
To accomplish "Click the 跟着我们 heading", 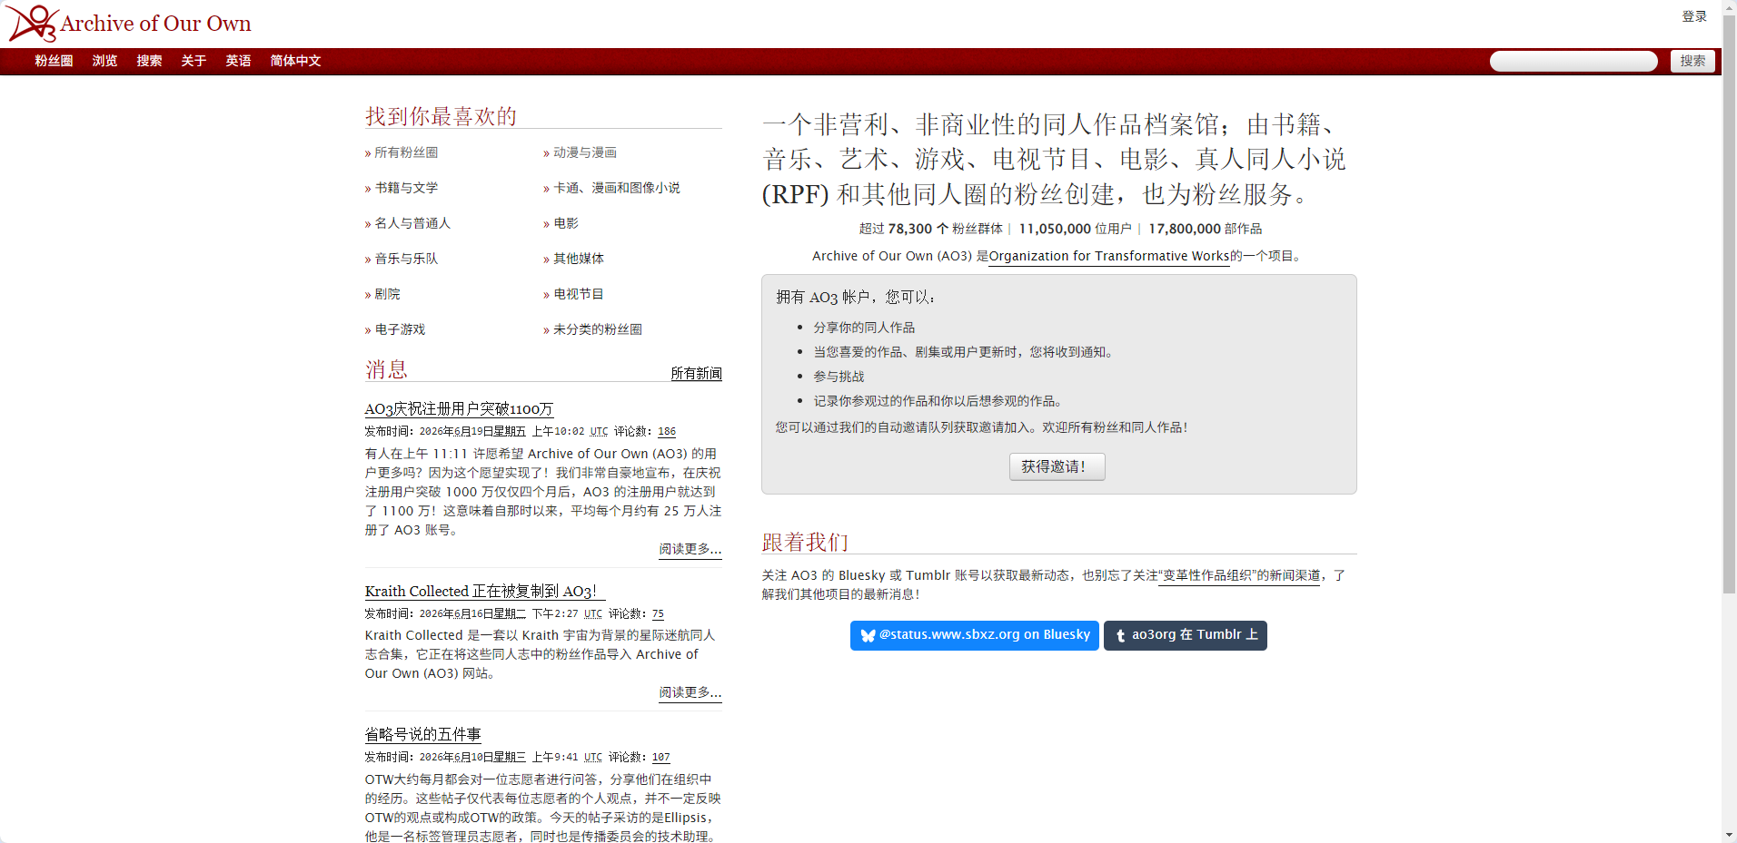I will click(805, 542).
